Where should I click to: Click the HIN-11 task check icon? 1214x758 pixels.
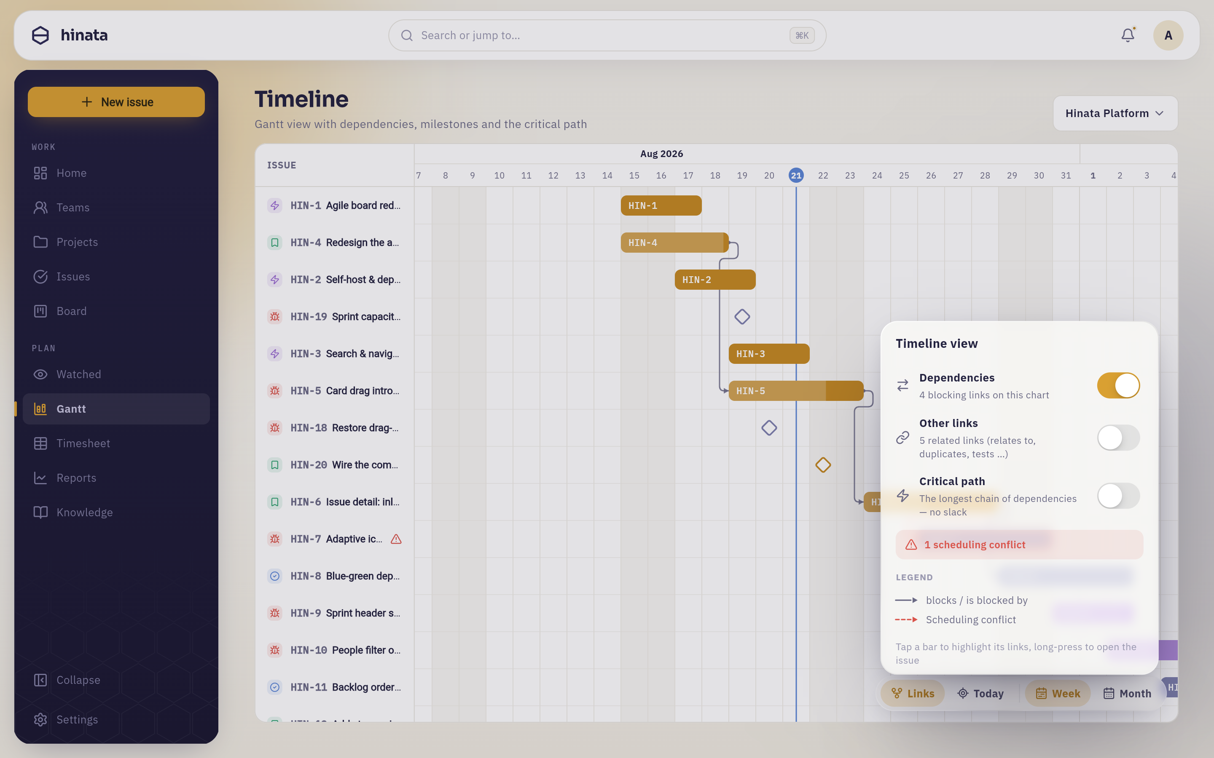coord(274,687)
